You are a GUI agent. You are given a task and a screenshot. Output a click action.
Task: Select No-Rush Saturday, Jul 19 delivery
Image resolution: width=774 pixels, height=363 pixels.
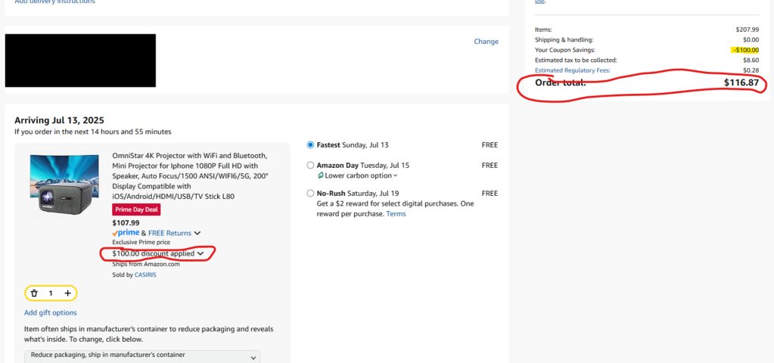click(x=310, y=194)
